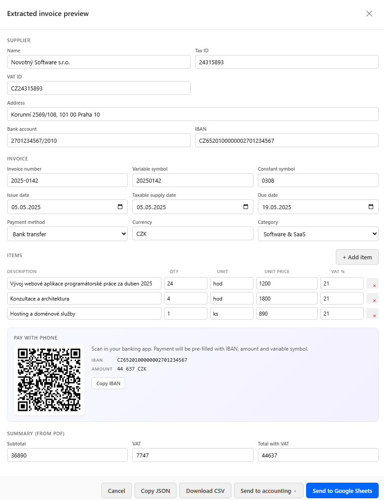Click the Bank account field

click(99, 141)
